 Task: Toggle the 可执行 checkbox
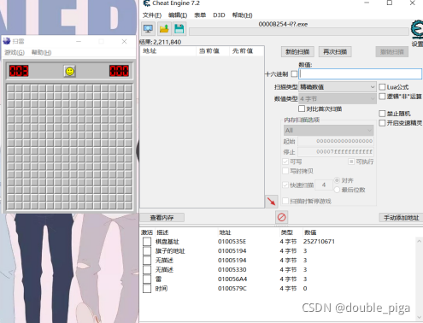coord(351,161)
